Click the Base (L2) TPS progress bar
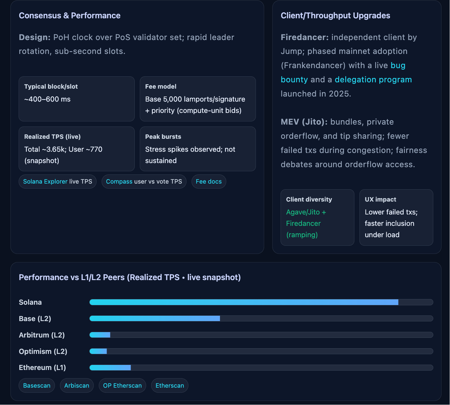Viewport: 450px width, 405px height. [x=261, y=319]
